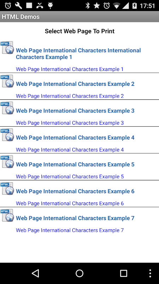Viewport: 159px width, 284px height.
Task: Tap HTML icon beside Example 5 entry
Action: (x=7, y=162)
